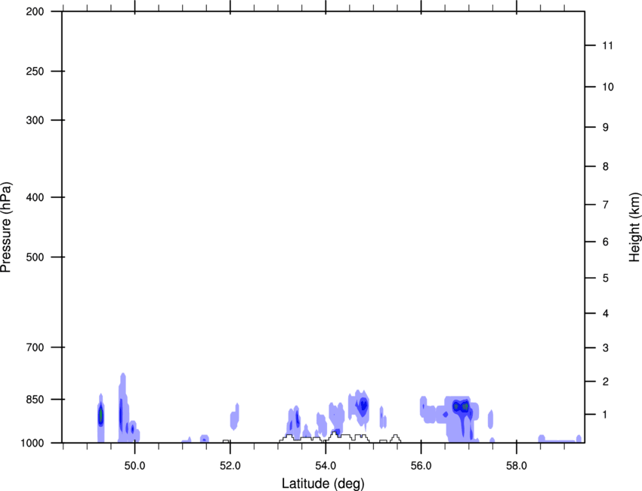Click the 850 pressure tick label
Viewport: 642px width, 491px height.
35,400
